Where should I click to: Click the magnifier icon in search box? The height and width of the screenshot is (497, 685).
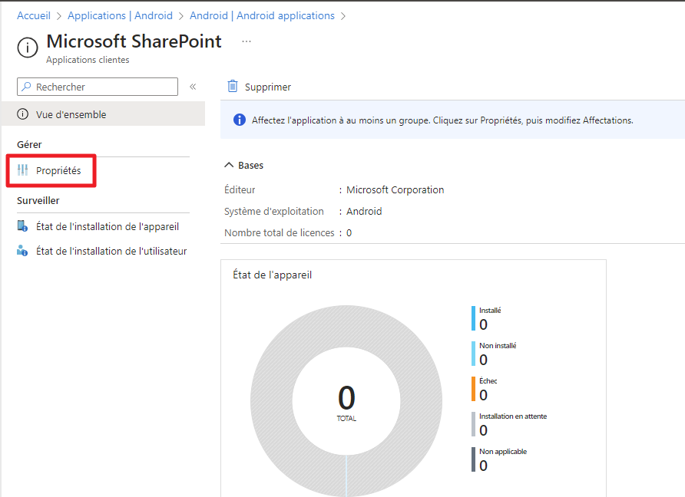[27, 87]
